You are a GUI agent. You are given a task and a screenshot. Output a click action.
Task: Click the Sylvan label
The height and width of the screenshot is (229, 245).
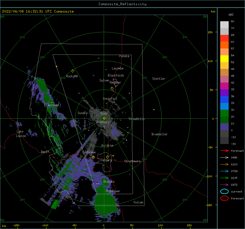coord(104,80)
